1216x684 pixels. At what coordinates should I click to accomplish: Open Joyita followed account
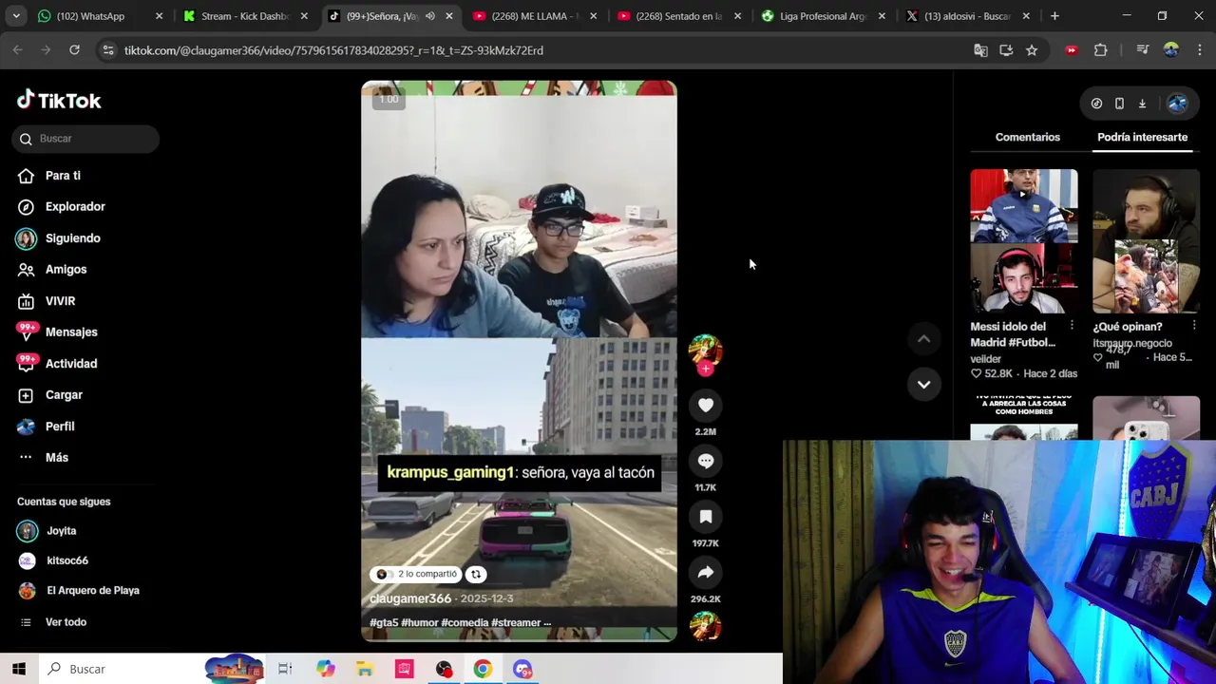pyautogui.click(x=61, y=531)
